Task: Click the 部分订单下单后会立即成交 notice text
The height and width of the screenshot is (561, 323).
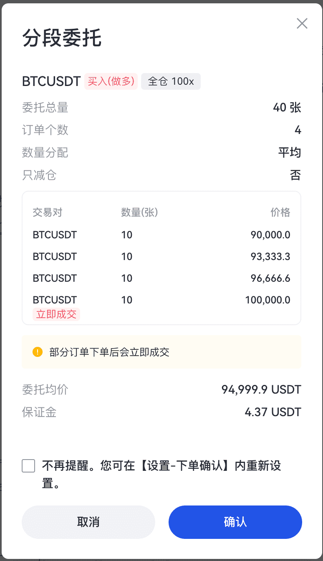Action: (109, 352)
